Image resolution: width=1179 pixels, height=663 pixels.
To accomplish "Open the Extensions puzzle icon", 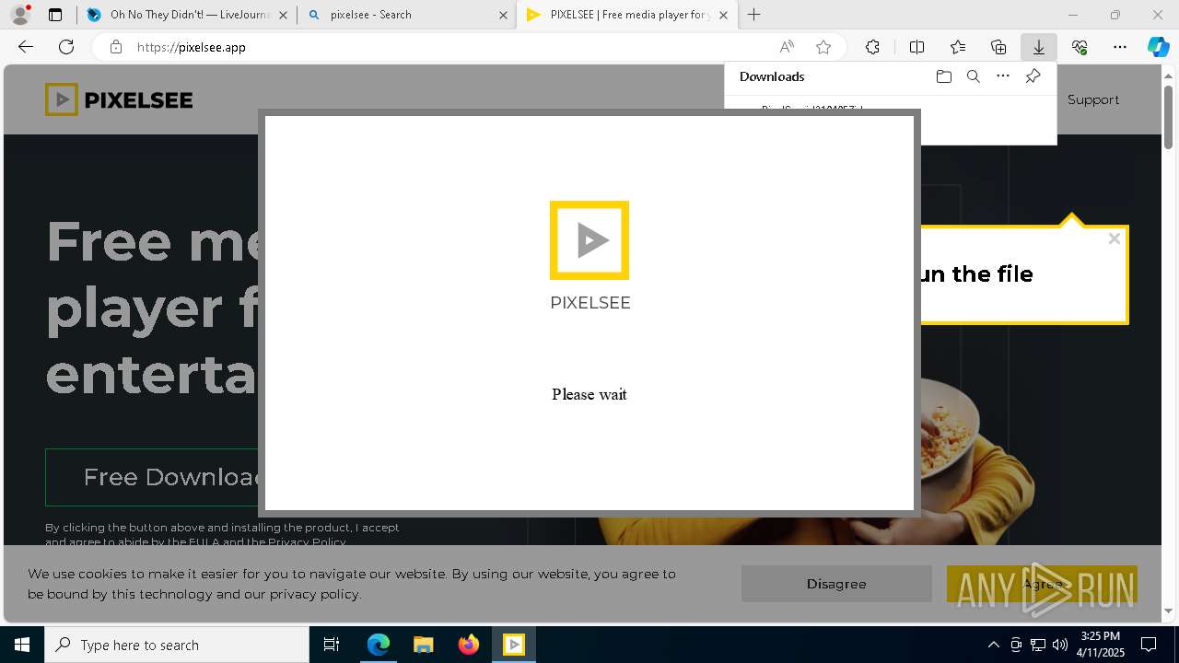I will (x=872, y=47).
